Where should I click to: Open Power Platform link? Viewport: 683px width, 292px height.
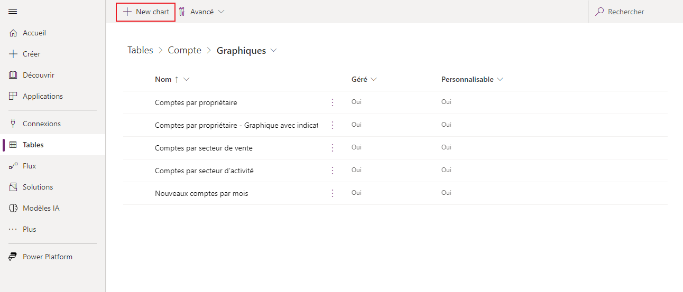point(47,257)
